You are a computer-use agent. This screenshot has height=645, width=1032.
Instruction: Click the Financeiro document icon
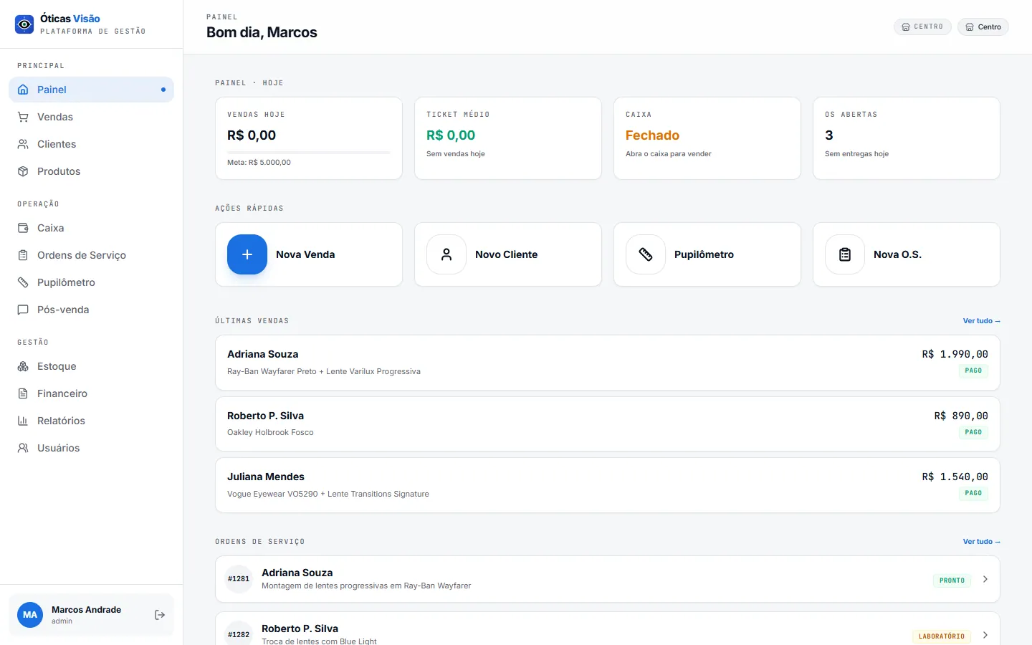(x=23, y=393)
